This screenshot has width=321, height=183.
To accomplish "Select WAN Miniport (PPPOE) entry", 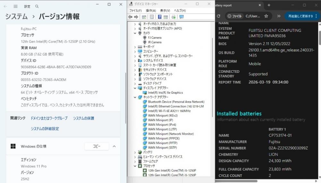I will 164,138.
